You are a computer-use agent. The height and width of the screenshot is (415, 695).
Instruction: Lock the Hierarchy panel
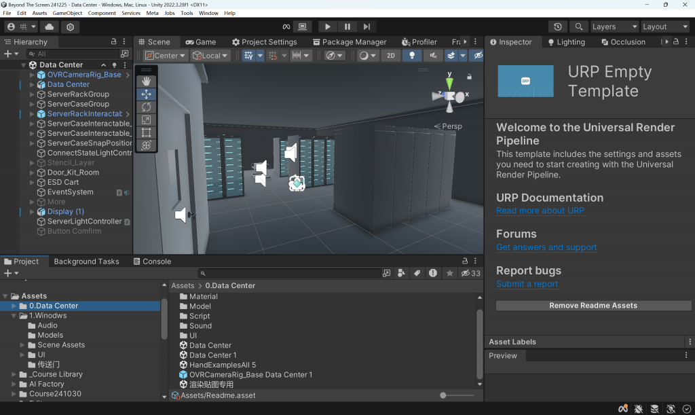point(113,41)
